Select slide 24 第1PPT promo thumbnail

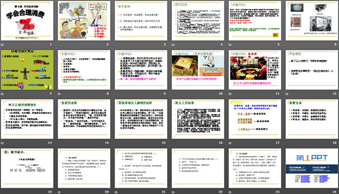(x=312, y=168)
